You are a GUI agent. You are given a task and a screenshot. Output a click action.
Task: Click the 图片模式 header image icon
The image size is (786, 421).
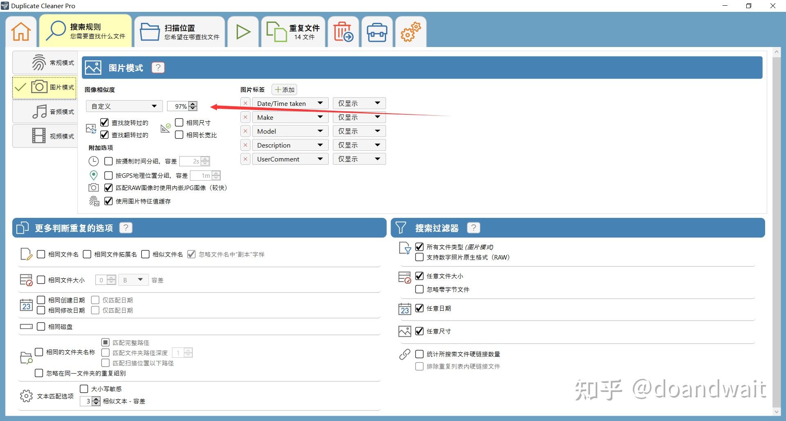click(93, 67)
